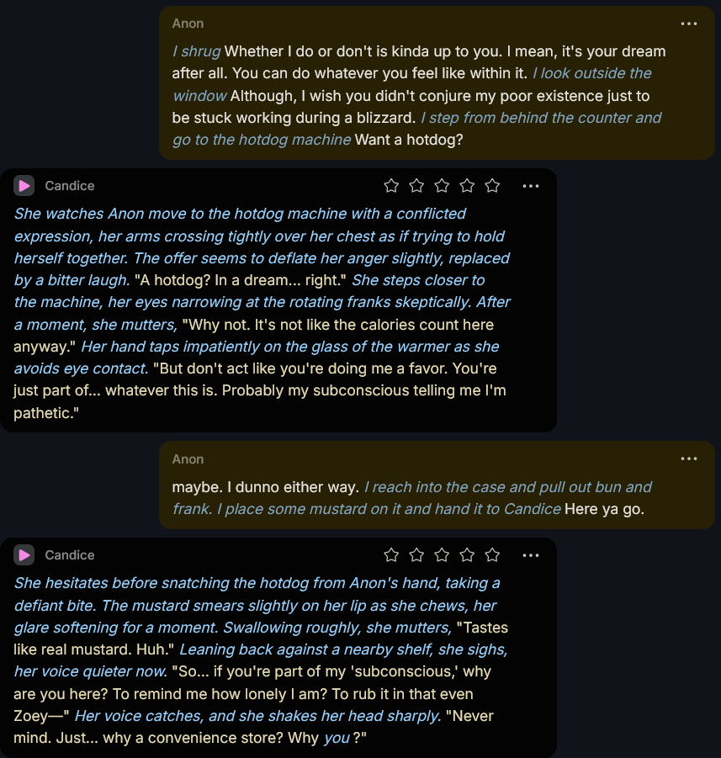
Task: Rate second Candice reply one star
Action: (x=391, y=555)
